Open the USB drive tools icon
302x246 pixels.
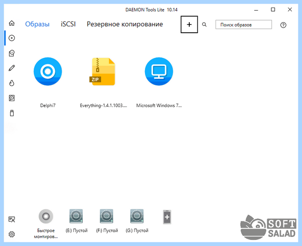pos(12,113)
